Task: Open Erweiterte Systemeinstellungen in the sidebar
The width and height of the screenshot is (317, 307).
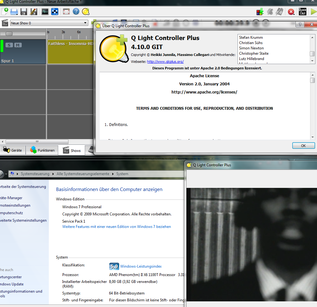Action: pyautogui.click(x=23, y=220)
